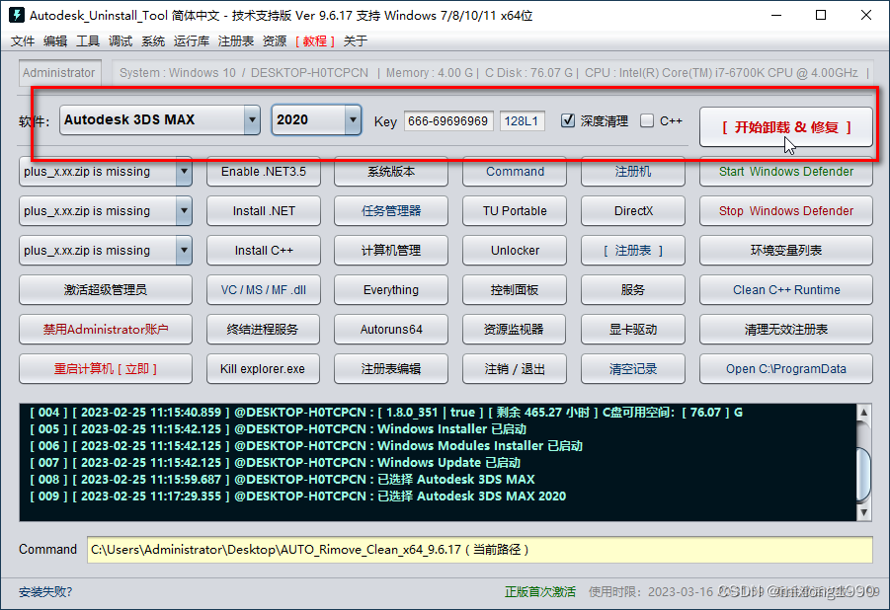The image size is (890, 610).
Task: Open 任务管理器 button
Action: pyautogui.click(x=391, y=211)
